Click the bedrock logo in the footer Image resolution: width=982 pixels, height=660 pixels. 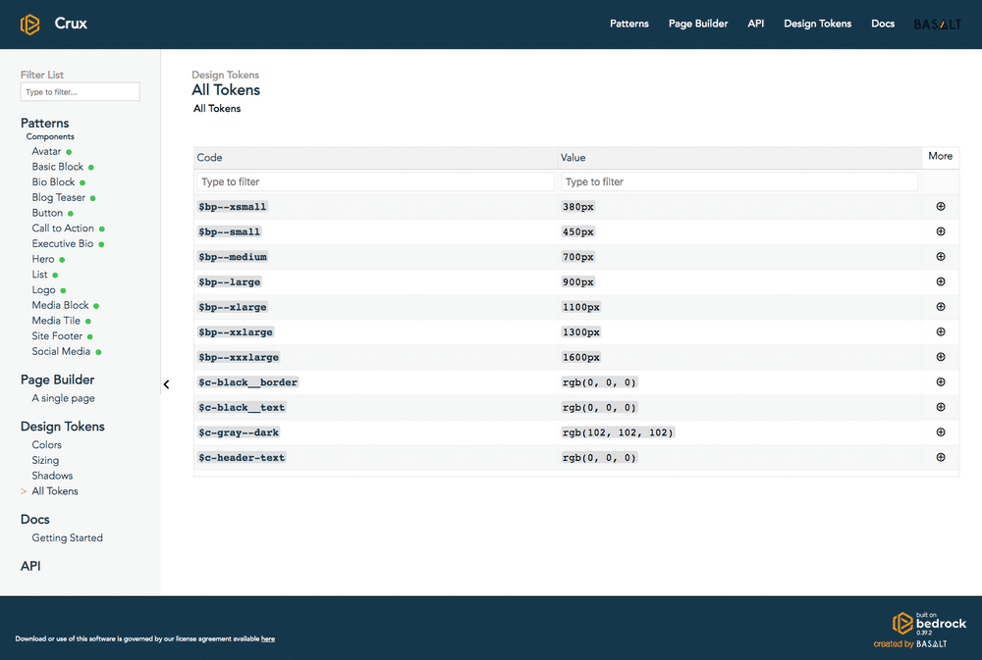[x=902, y=624]
